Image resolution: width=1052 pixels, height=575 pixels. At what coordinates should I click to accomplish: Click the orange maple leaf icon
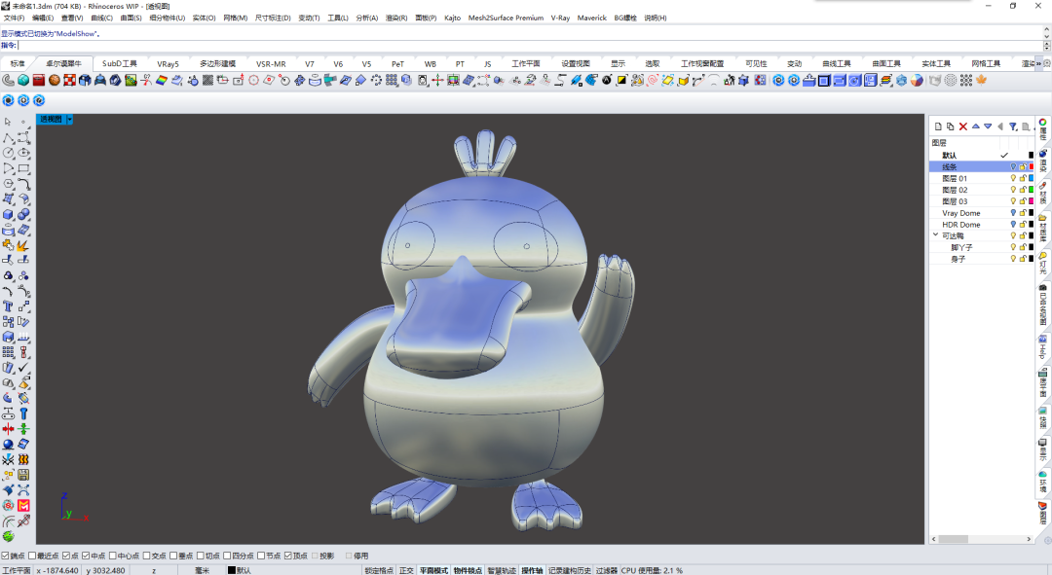coord(981,81)
